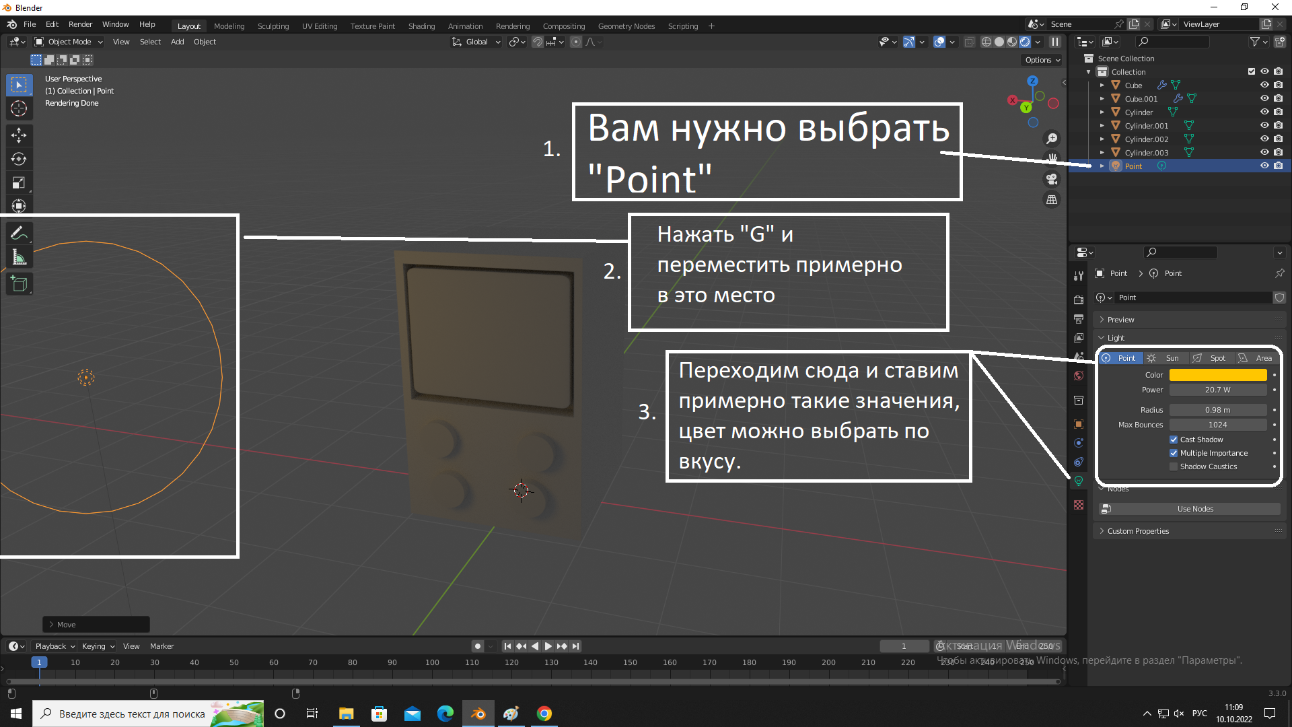Open the viewport Options dropdown
This screenshot has height=727, width=1292.
point(1042,60)
